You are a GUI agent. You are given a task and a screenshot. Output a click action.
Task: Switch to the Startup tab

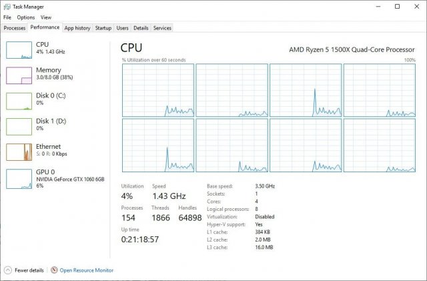tap(103, 28)
